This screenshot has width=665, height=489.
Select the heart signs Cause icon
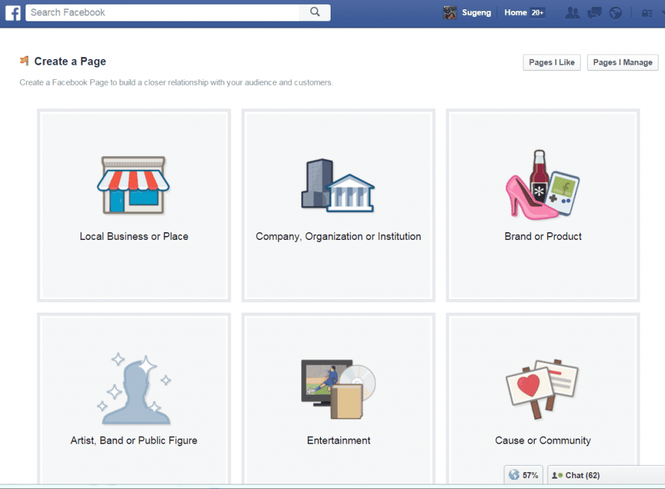pos(542,390)
